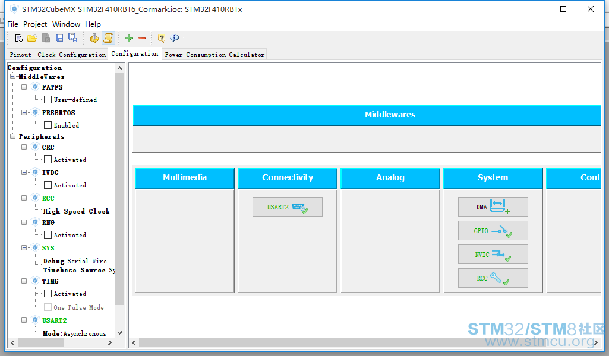Collapse the FREERTOS tree node
Image resolution: width=609 pixels, height=356 pixels.
point(24,113)
